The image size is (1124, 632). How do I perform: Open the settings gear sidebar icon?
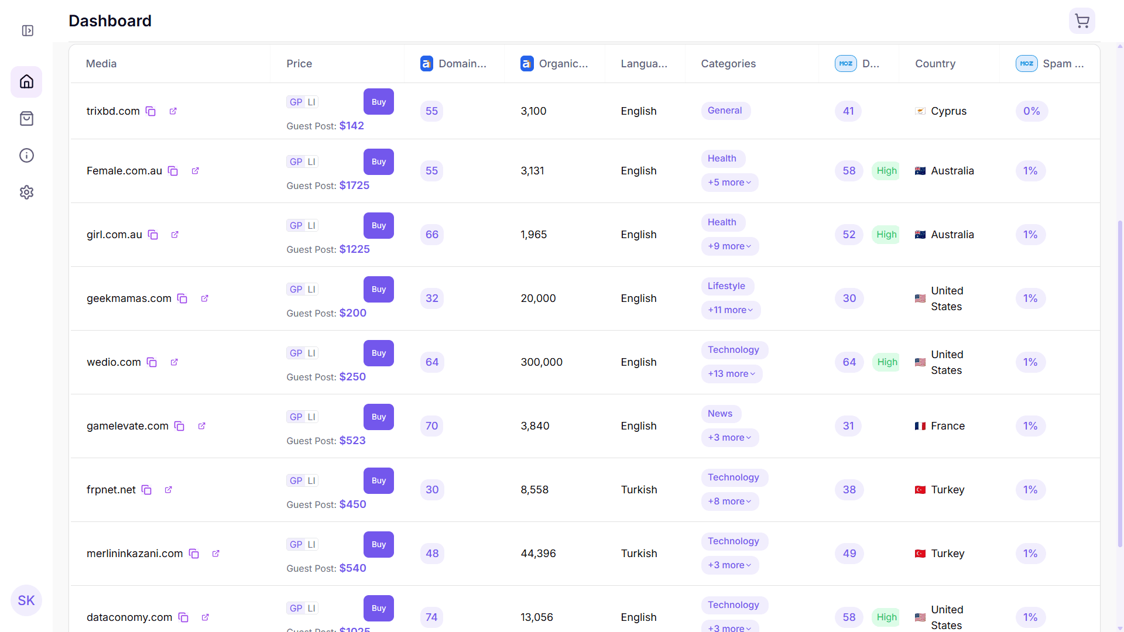click(26, 192)
